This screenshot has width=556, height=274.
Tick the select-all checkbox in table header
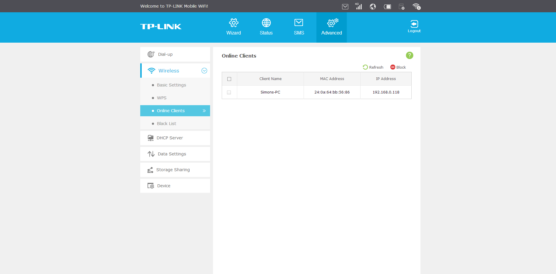(x=229, y=79)
